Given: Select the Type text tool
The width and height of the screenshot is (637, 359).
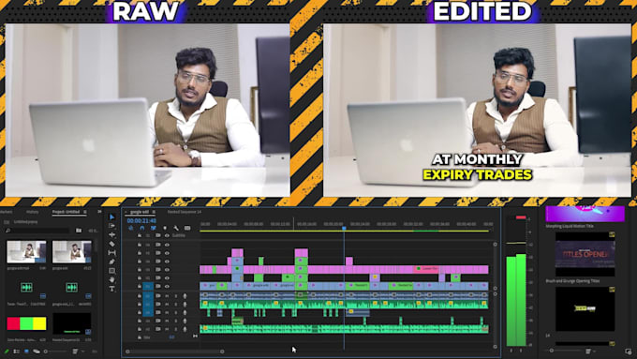Looking at the screenshot, I should 112,289.
